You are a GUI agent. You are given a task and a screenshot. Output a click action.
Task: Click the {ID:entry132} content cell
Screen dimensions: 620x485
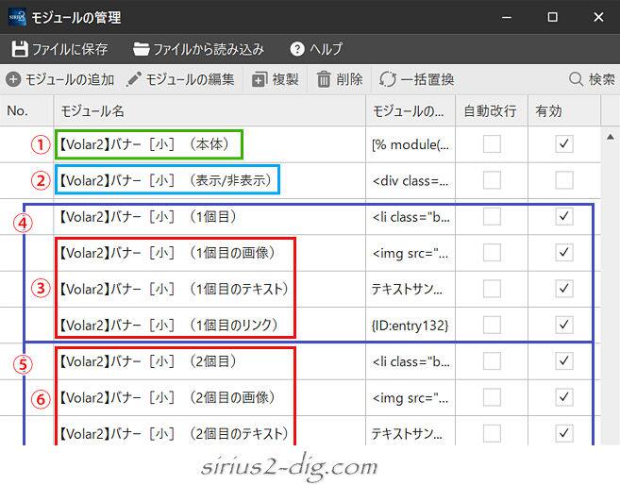coord(411,326)
